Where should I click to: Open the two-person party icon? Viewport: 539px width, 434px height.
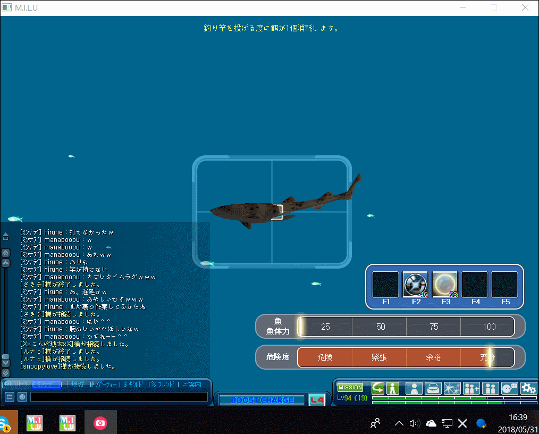click(491, 389)
